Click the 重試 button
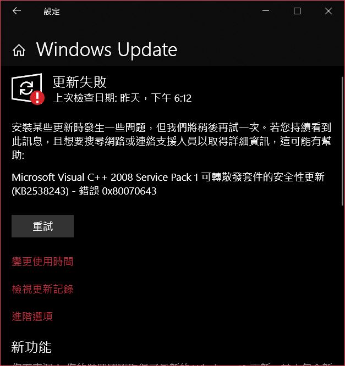Screen dimensions: 345x366 [42, 226]
